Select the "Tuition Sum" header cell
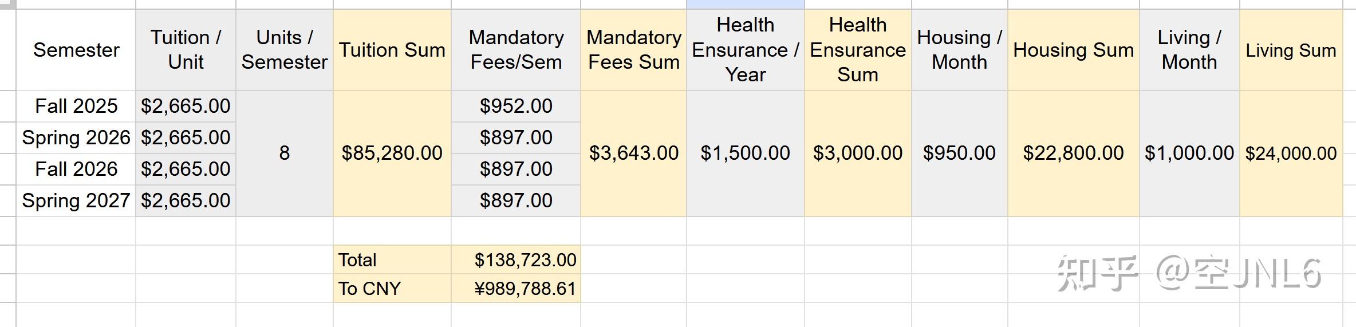 [392, 50]
